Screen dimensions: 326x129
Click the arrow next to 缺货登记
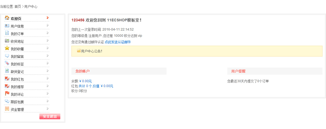click(x=48, y=71)
